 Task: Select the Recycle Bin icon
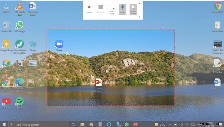[7, 27]
